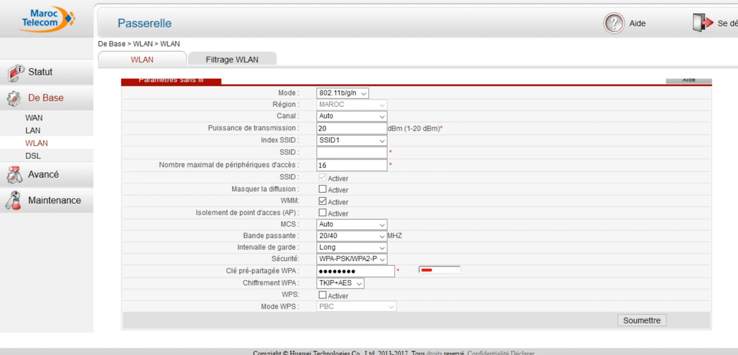Click the Avancé tools icon
The height and width of the screenshot is (355, 738).
15,175
